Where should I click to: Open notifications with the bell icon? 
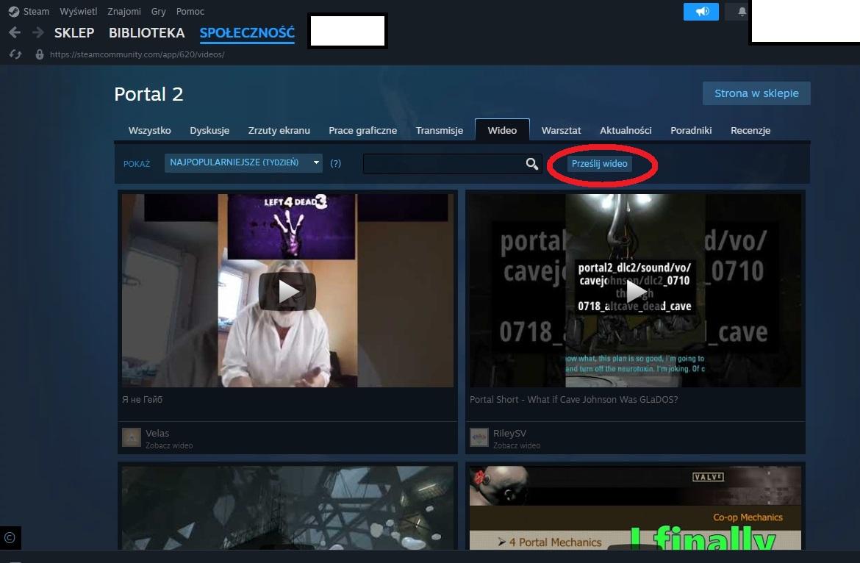pos(742,12)
